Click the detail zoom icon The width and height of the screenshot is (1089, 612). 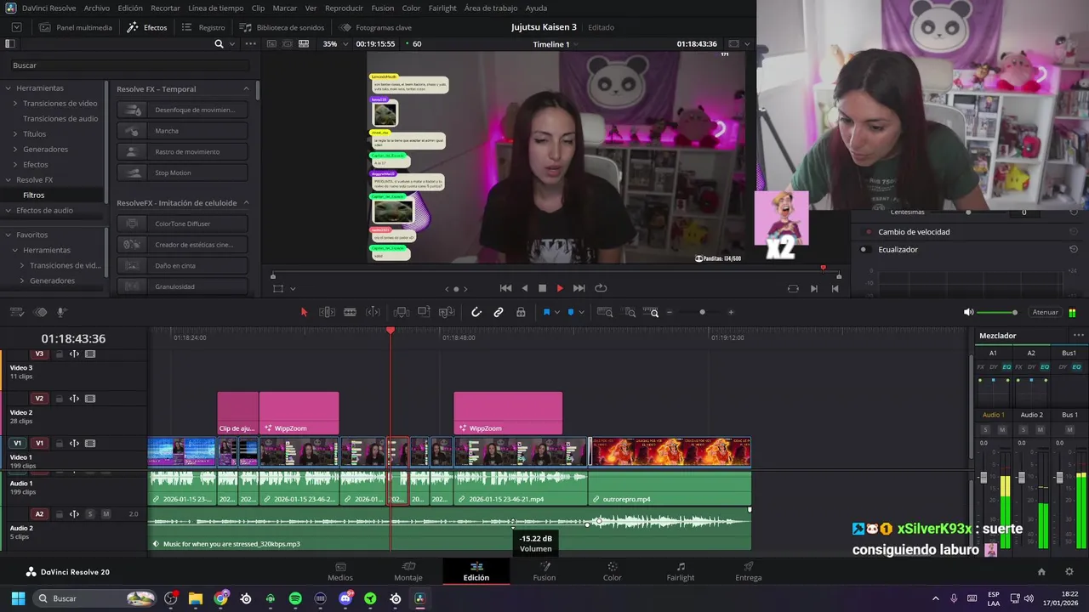point(627,312)
